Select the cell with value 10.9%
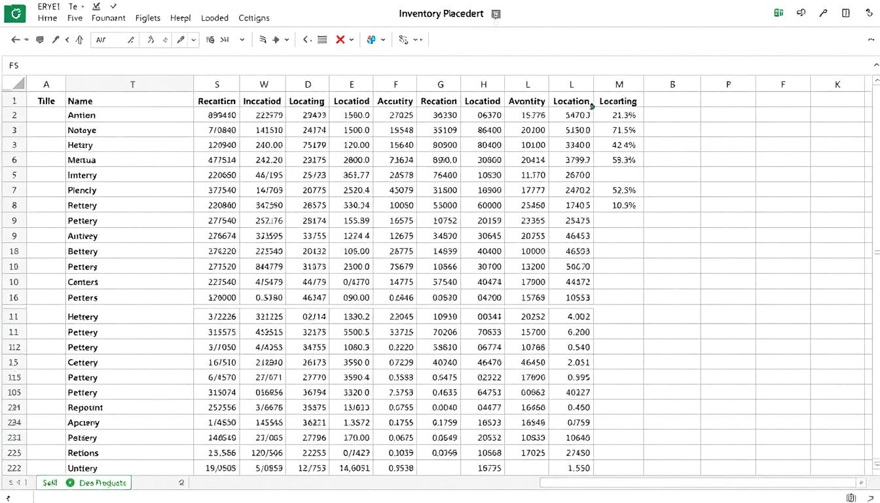Viewport: 880px width, 503px height. pyautogui.click(x=618, y=205)
